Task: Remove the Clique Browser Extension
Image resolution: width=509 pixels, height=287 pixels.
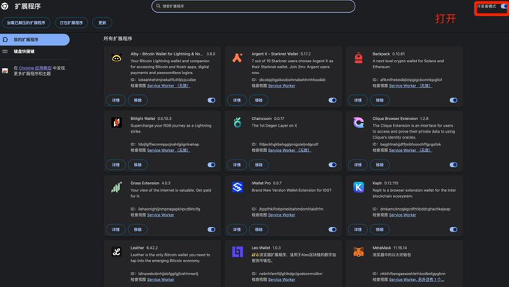Action: tap(380, 165)
